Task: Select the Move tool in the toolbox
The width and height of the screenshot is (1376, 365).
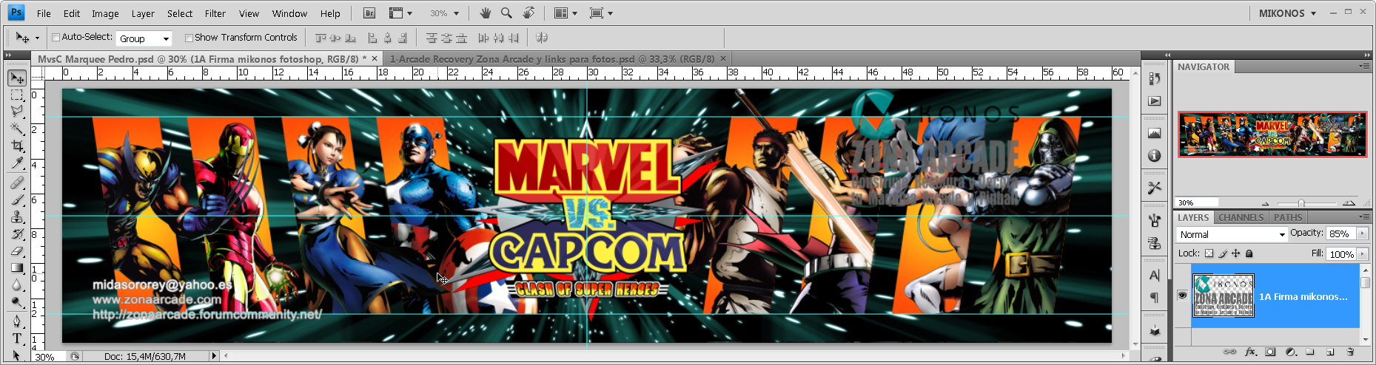Action: [17, 78]
